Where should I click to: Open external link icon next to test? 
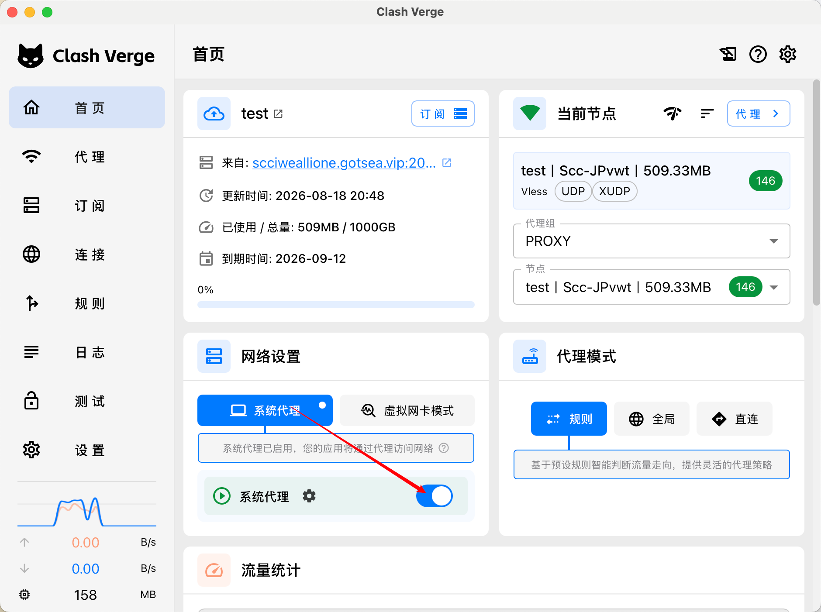278,114
